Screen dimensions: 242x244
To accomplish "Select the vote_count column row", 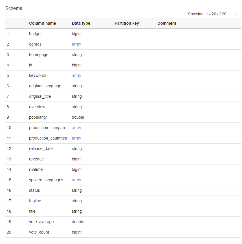I will pyautogui.click(x=39, y=232).
